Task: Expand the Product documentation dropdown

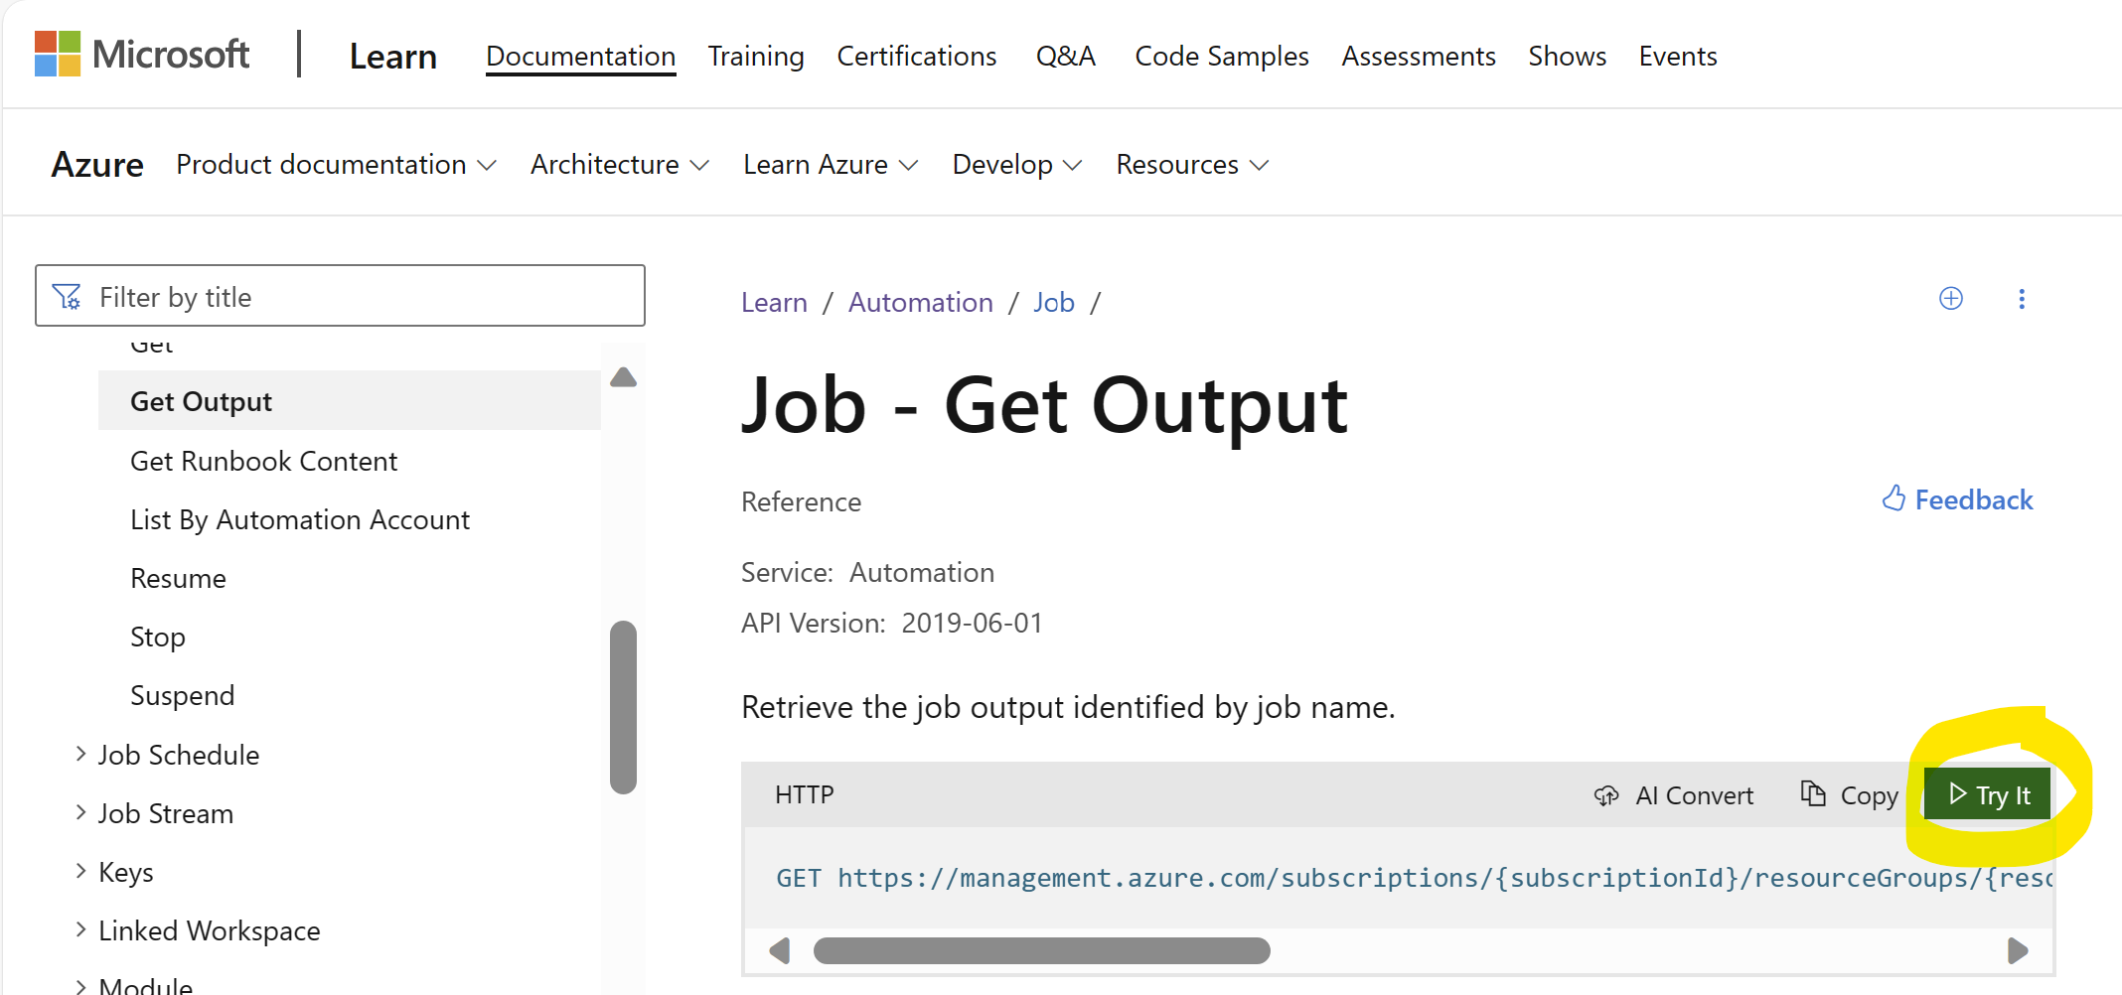Action: coord(336,164)
